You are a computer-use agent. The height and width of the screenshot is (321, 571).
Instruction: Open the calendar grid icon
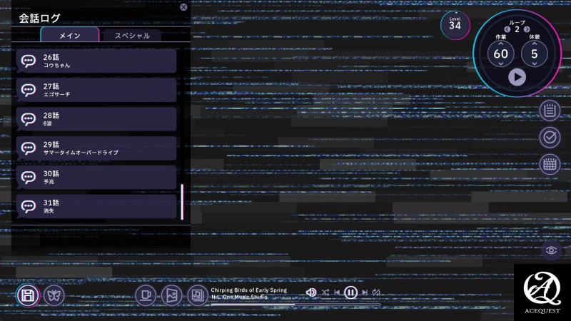(x=550, y=164)
